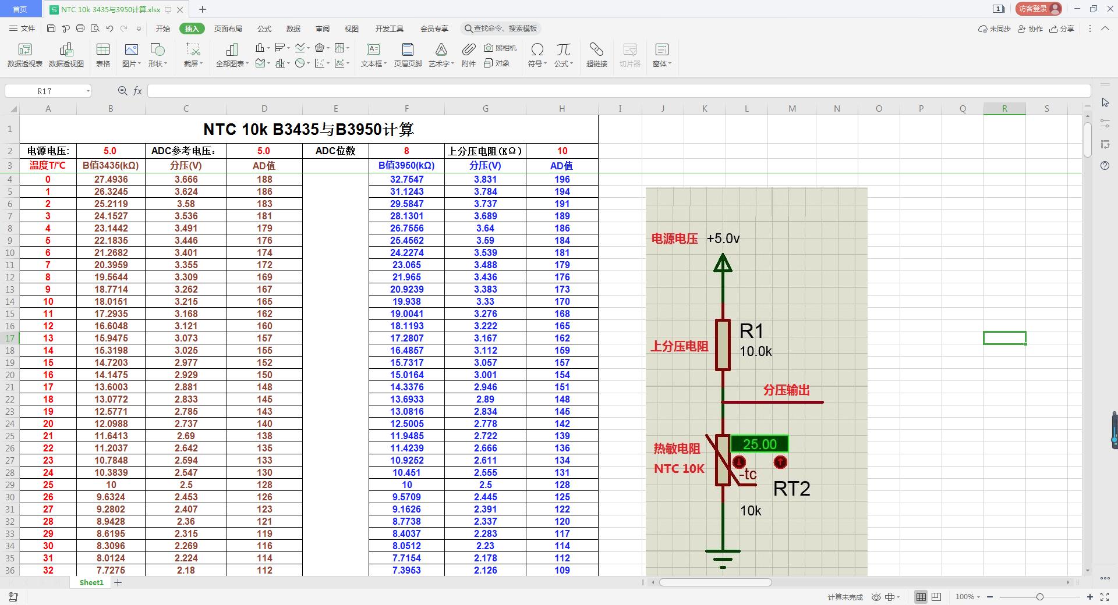Screen dimensions: 1118x605
Task: Click the save icon in quick access bar
Action: pos(51,29)
